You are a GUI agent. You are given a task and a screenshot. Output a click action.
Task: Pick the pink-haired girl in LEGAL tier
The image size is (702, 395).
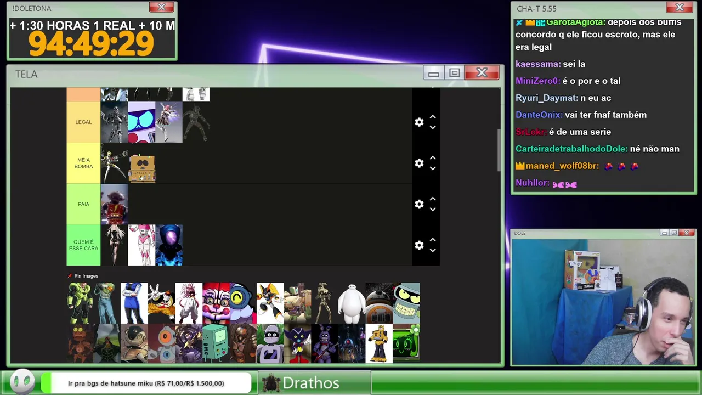pos(169,122)
